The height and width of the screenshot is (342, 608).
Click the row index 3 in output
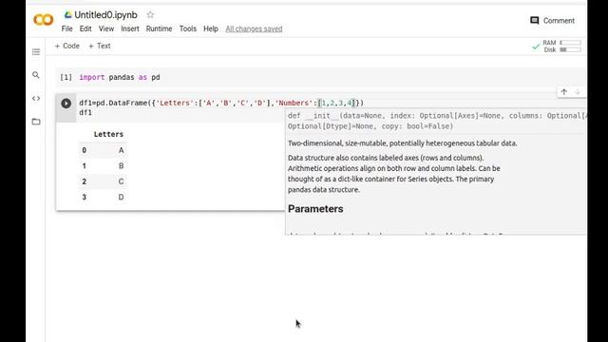85,197
